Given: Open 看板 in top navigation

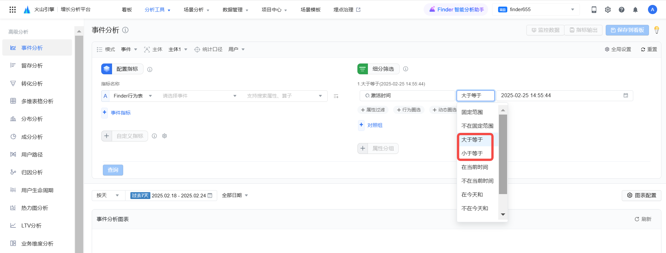Looking at the screenshot, I should [x=127, y=10].
